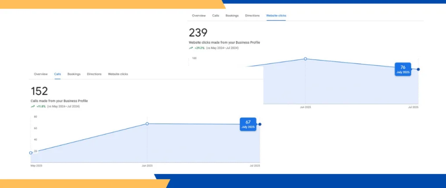Click the blue tooltip showing 76 July 2025

(x=403, y=70)
